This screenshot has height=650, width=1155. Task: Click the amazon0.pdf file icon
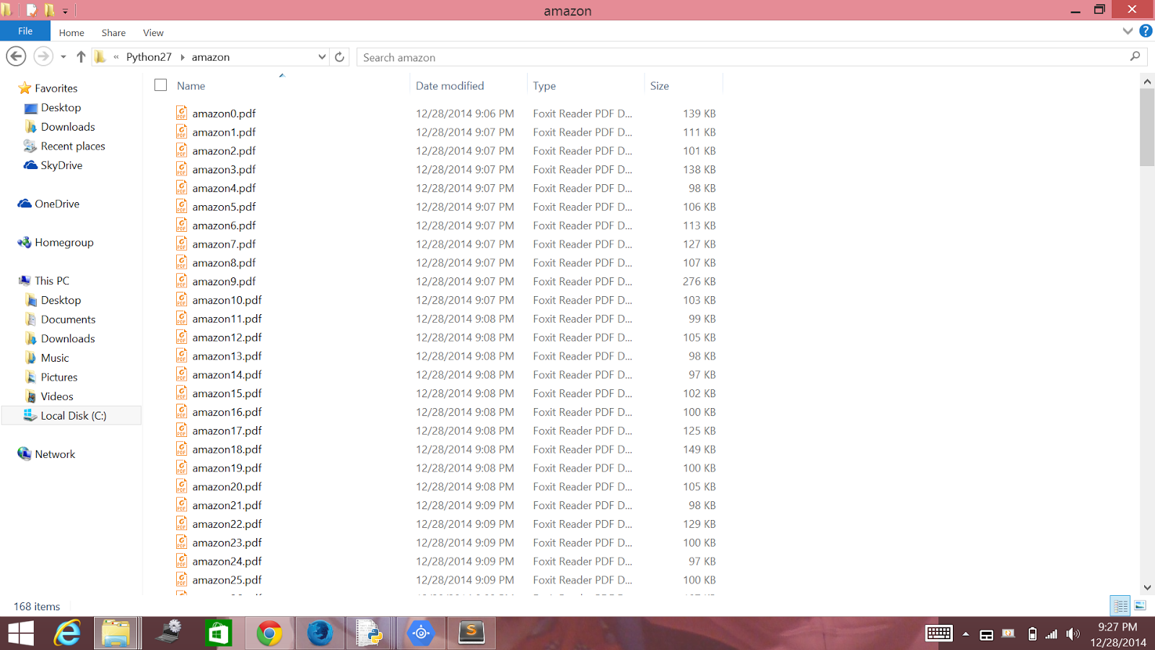[182, 113]
